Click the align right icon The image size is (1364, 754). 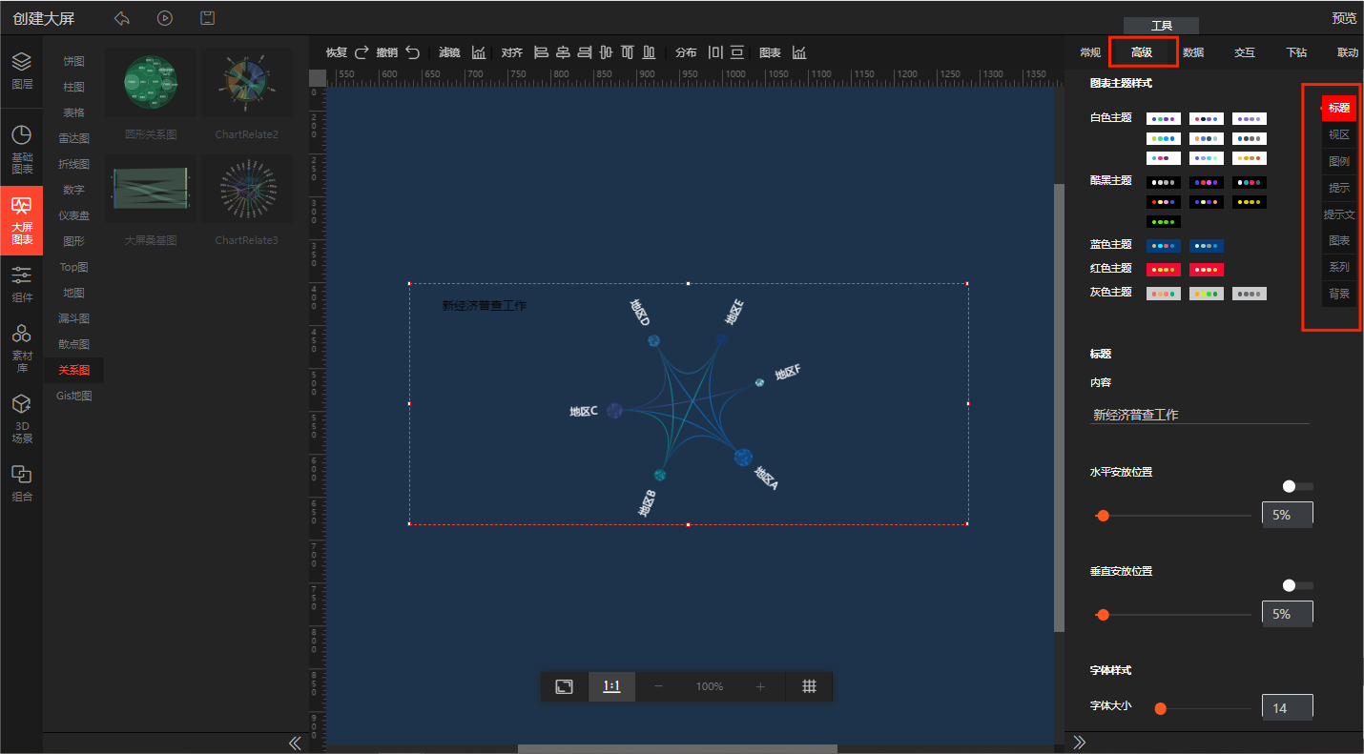pyautogui.click(x=584, y=52)
